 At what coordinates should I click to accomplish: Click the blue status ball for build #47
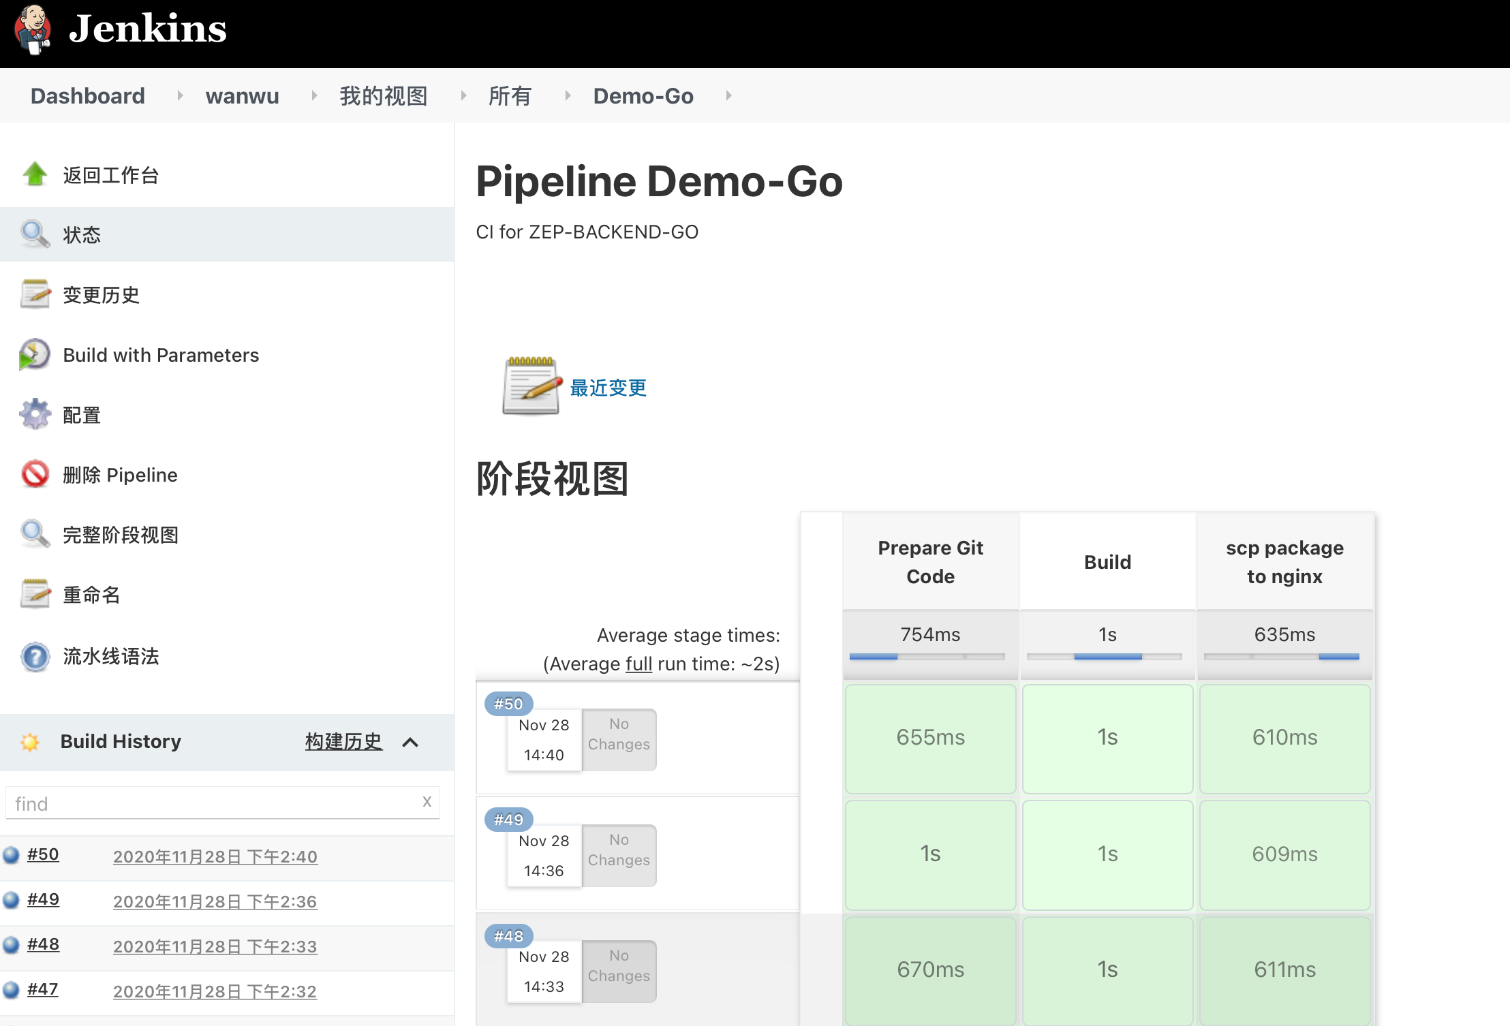pos(11,990)
